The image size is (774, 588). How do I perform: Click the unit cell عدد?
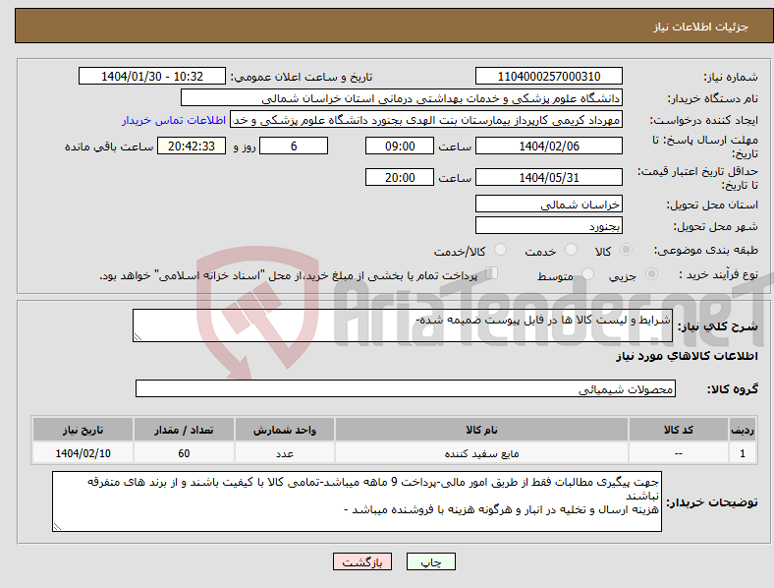(x=285, y=453)
